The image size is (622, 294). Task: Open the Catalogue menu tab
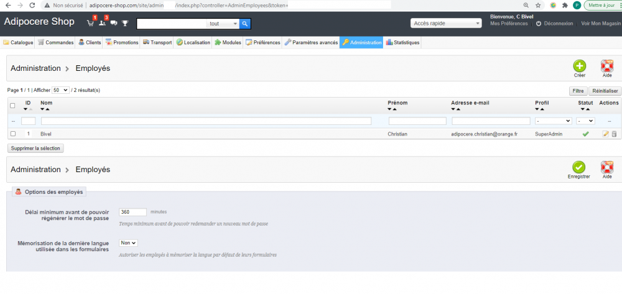(x=18, y=42)
